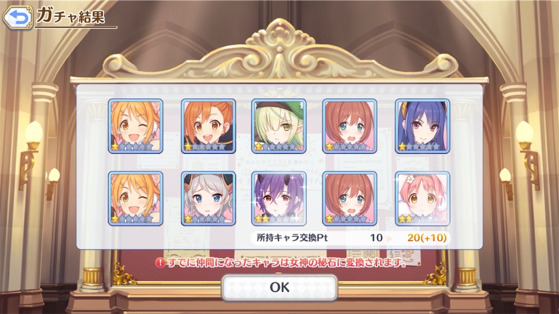Screen dimensions: 559x314
Task: Click the ガチャ結果 title text
Action: pyautogui.click(x=71, y=16)
